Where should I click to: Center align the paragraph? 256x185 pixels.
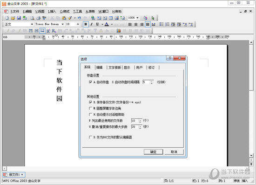136,24
